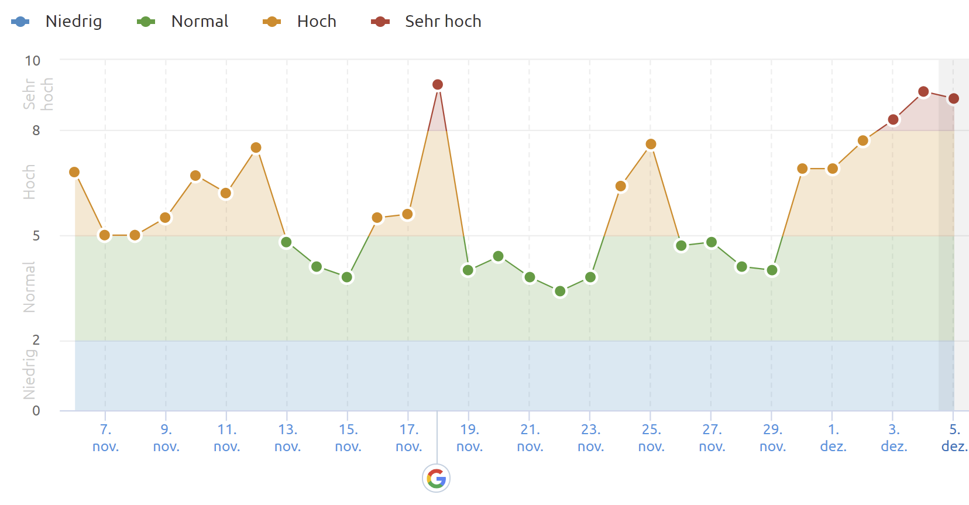The image size is (969, 505).
Task: Click the Google update icon below chart
Action: pos(436,479)
